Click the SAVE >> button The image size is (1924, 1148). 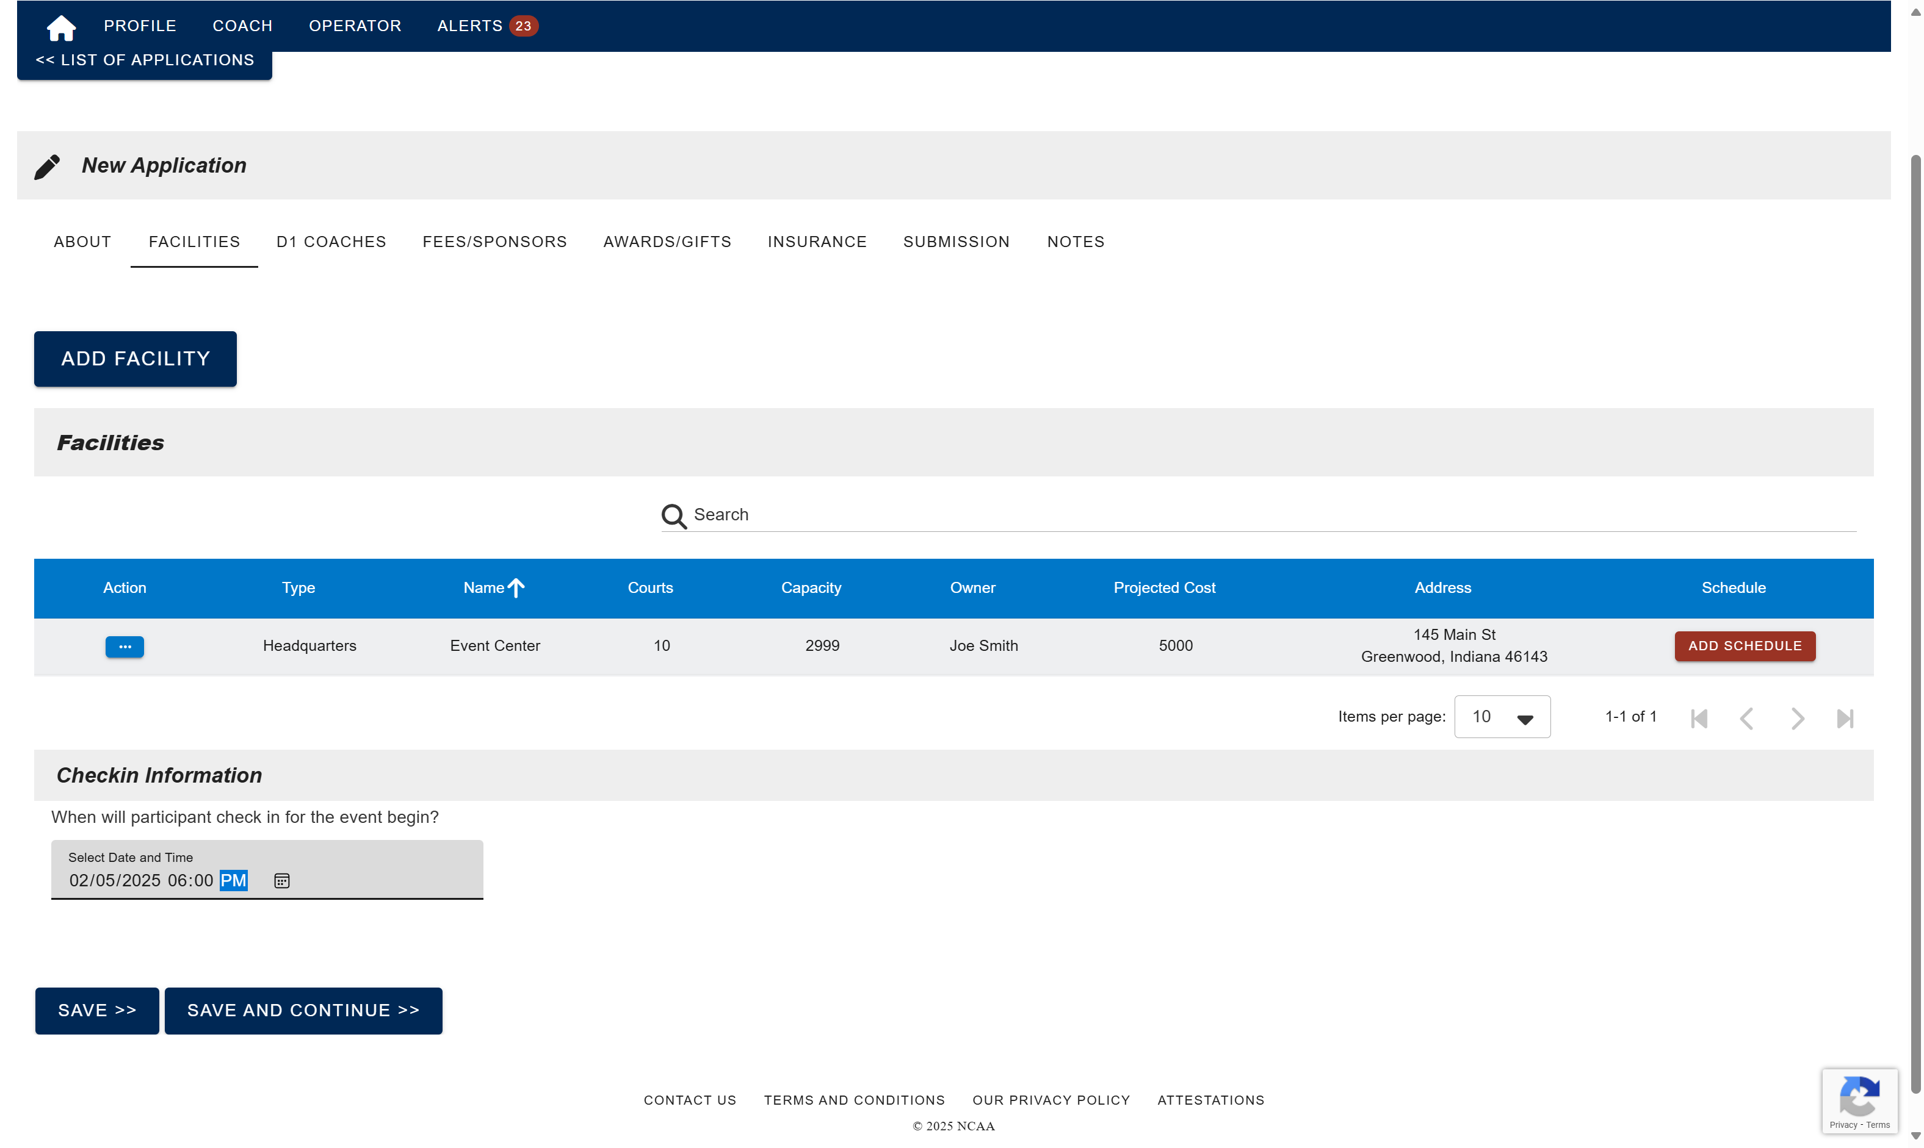tap(96, 1010)
